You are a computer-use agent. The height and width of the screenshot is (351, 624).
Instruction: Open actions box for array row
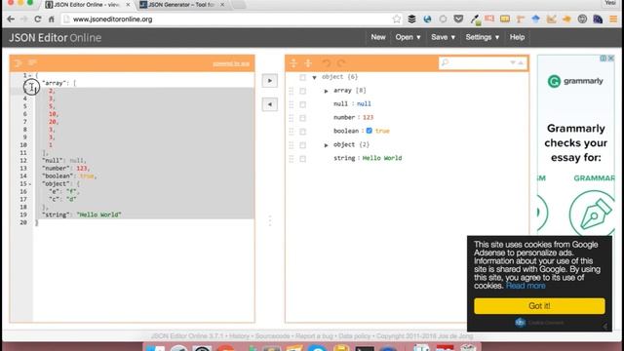(x=303, y=91)
